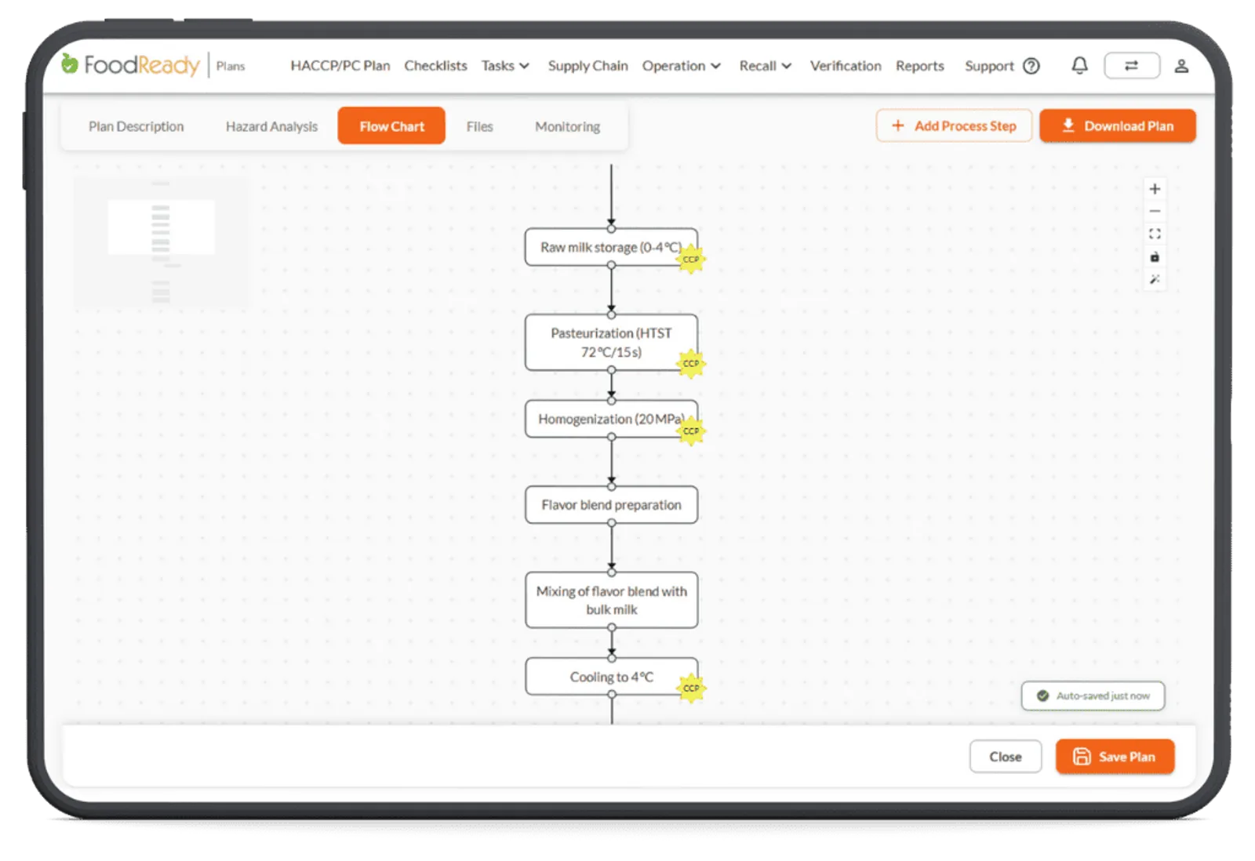Viewport: 1255px width, 861px height.
Task: Open the notifications bell
Action: coord(1079,66)
